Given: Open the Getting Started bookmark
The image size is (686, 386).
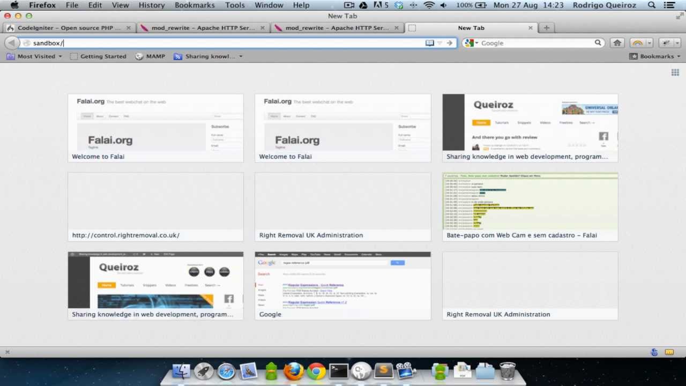Looking at the screenshot, I should click(x=98, y=56).
